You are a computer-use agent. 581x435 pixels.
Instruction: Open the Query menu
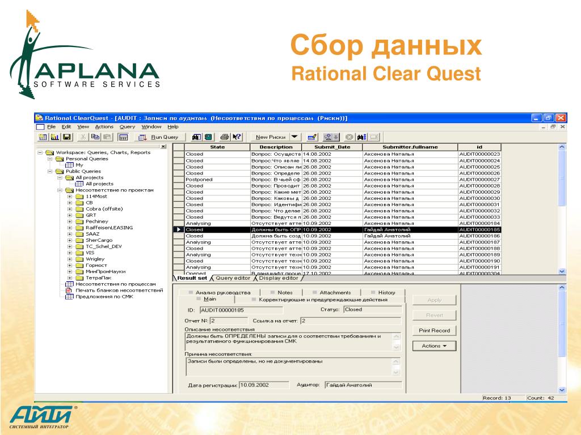pos(127,126)
